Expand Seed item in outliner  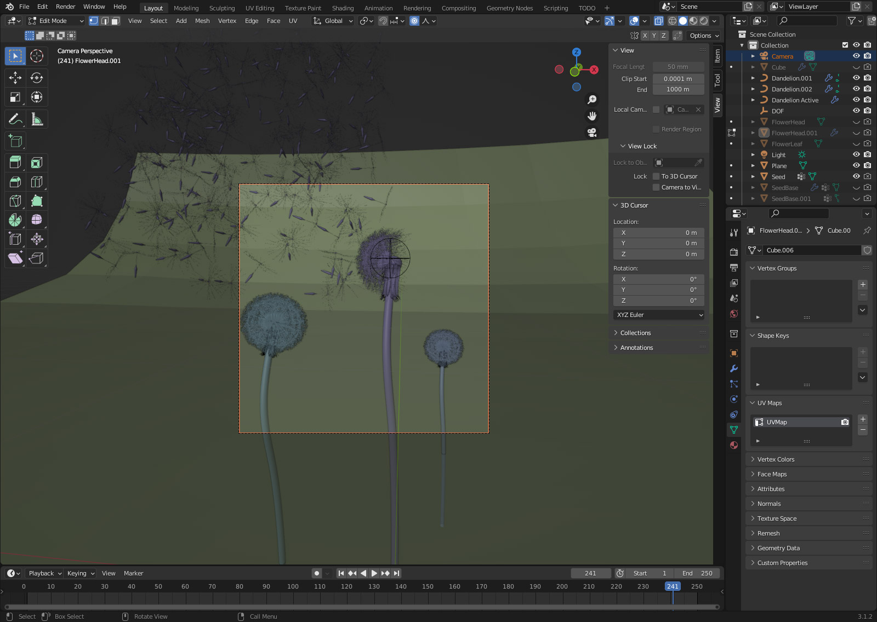click(753, 176)
